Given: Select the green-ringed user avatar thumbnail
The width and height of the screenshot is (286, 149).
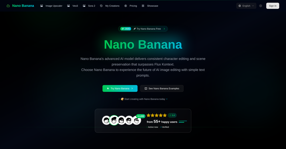Looking at the screenshot, I should coord(114,120).
